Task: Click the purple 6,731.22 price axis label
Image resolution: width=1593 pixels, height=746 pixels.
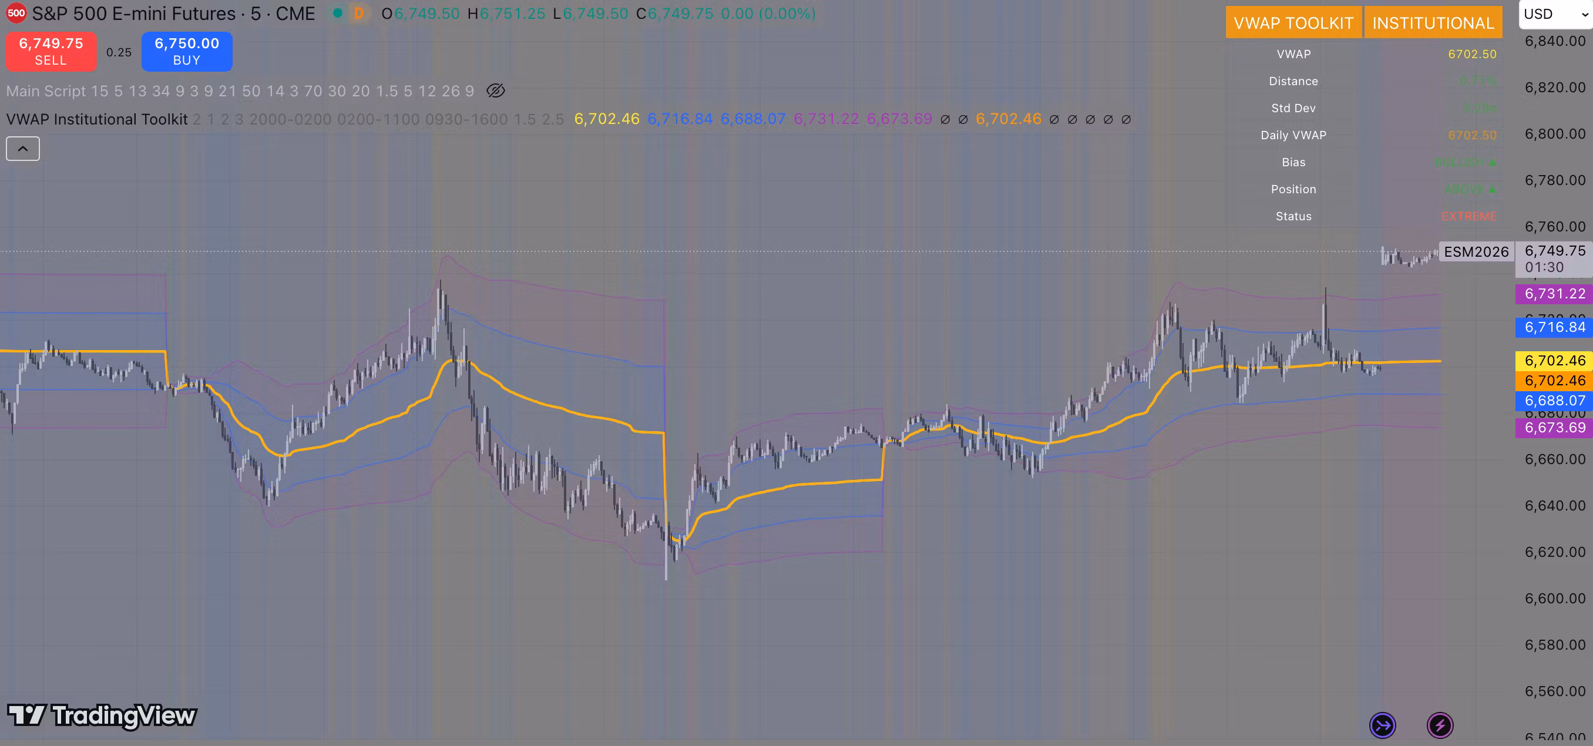Action: click(1554, 293)
